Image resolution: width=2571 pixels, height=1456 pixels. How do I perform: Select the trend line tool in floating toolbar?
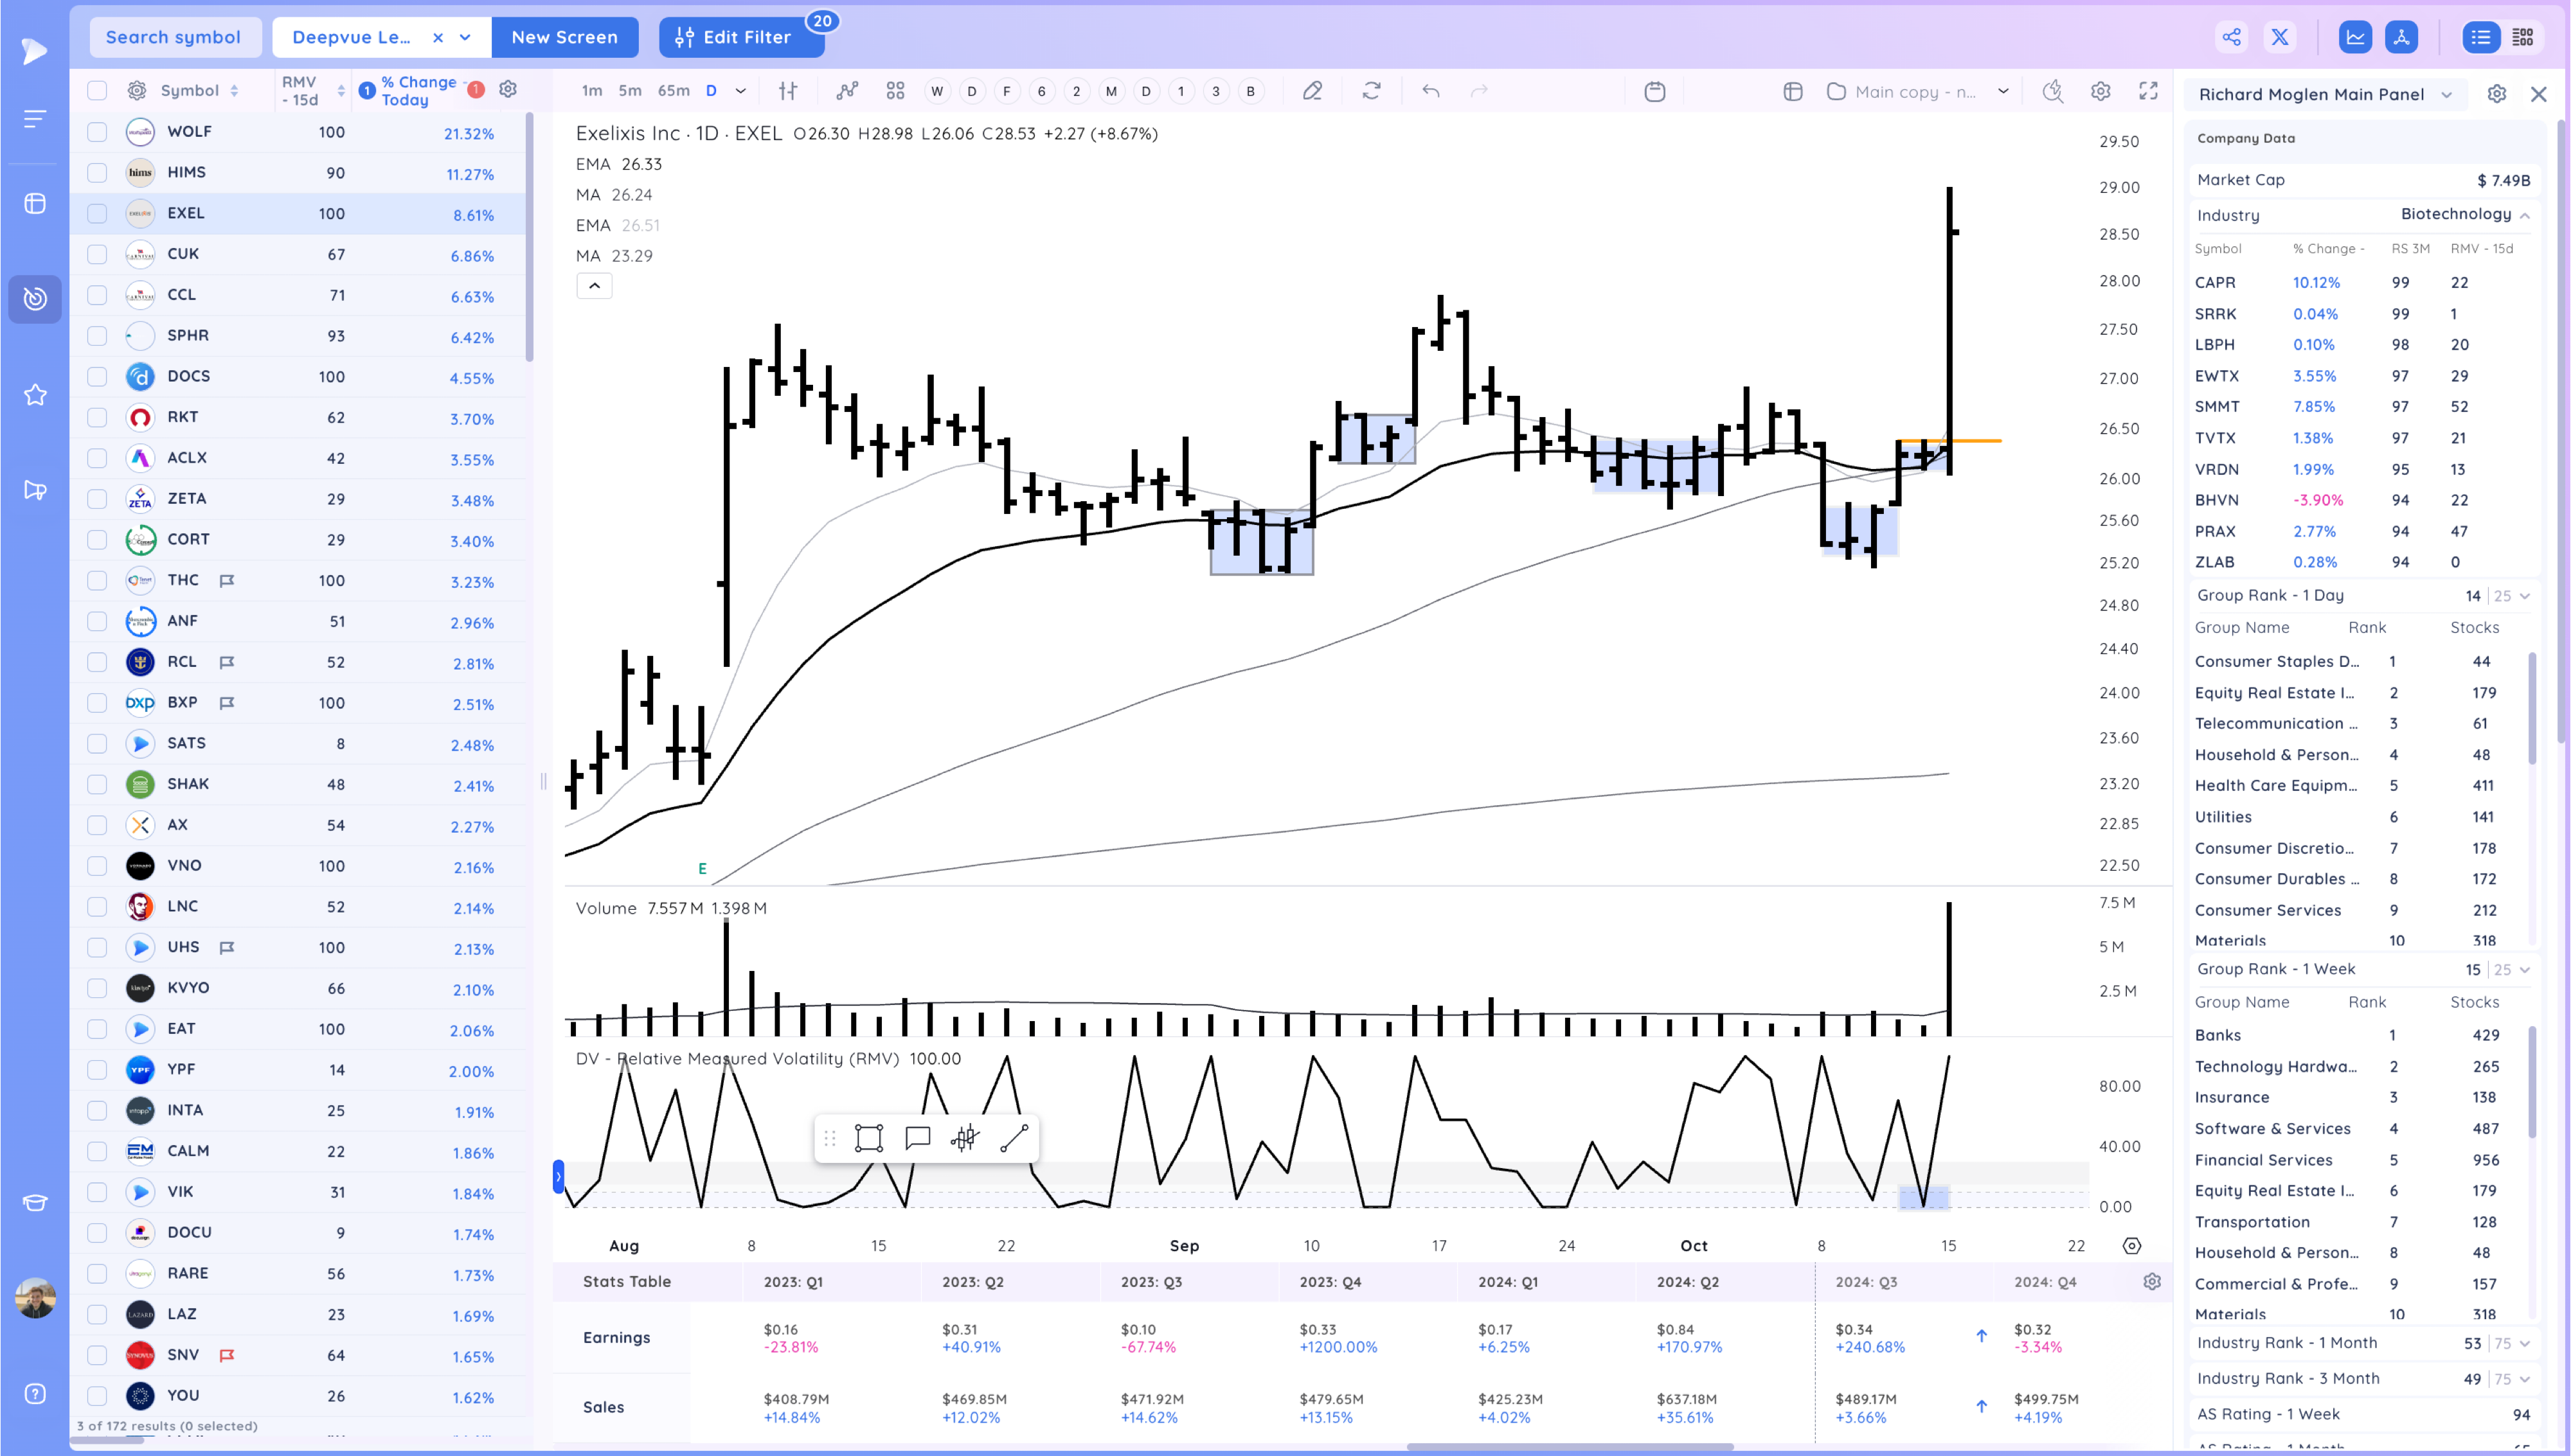[1013, 1138]
